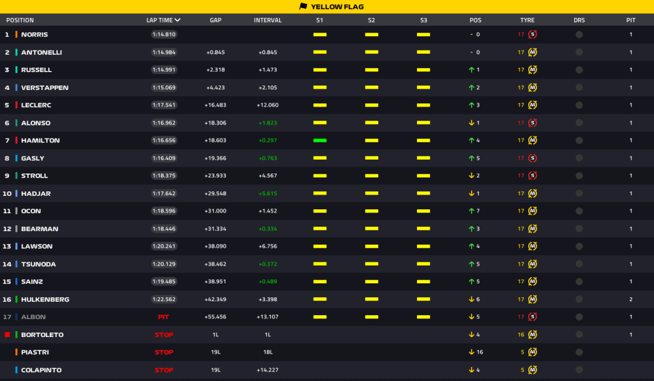This screenshot has height=381, width=654.
Task: Select driver name TSUNODA
Action: (38, 264)
